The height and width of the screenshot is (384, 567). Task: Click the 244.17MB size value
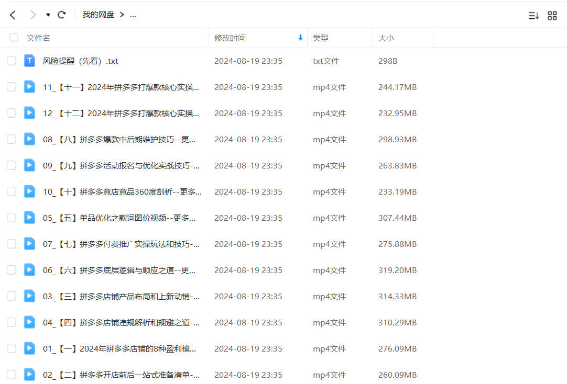(397, 87)
